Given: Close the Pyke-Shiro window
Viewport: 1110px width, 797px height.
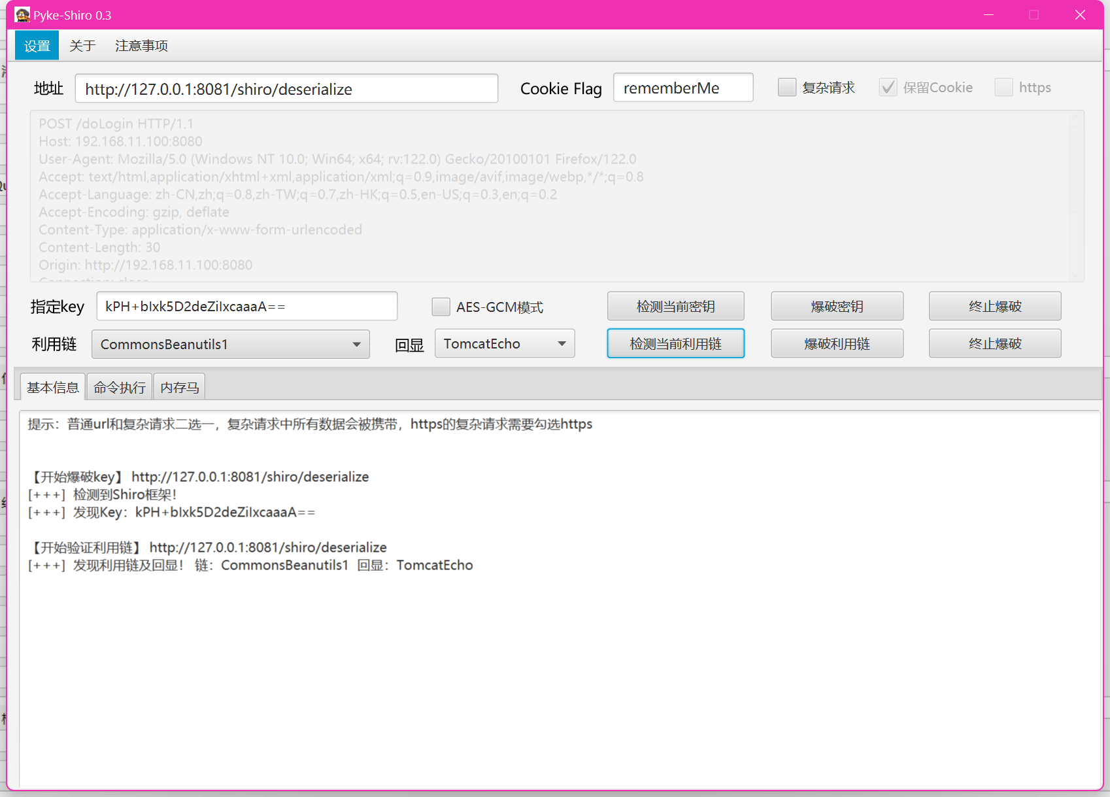Looking at the screenshot, I should point(1080,15).
